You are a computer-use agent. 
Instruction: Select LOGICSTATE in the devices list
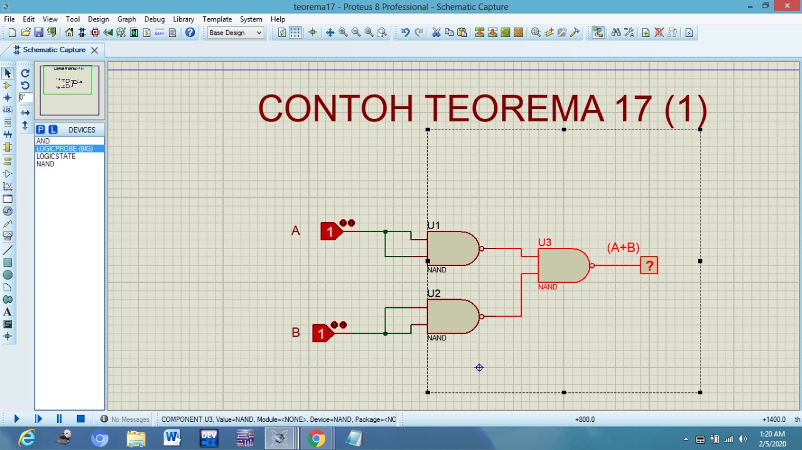click(x=70, y=156)
